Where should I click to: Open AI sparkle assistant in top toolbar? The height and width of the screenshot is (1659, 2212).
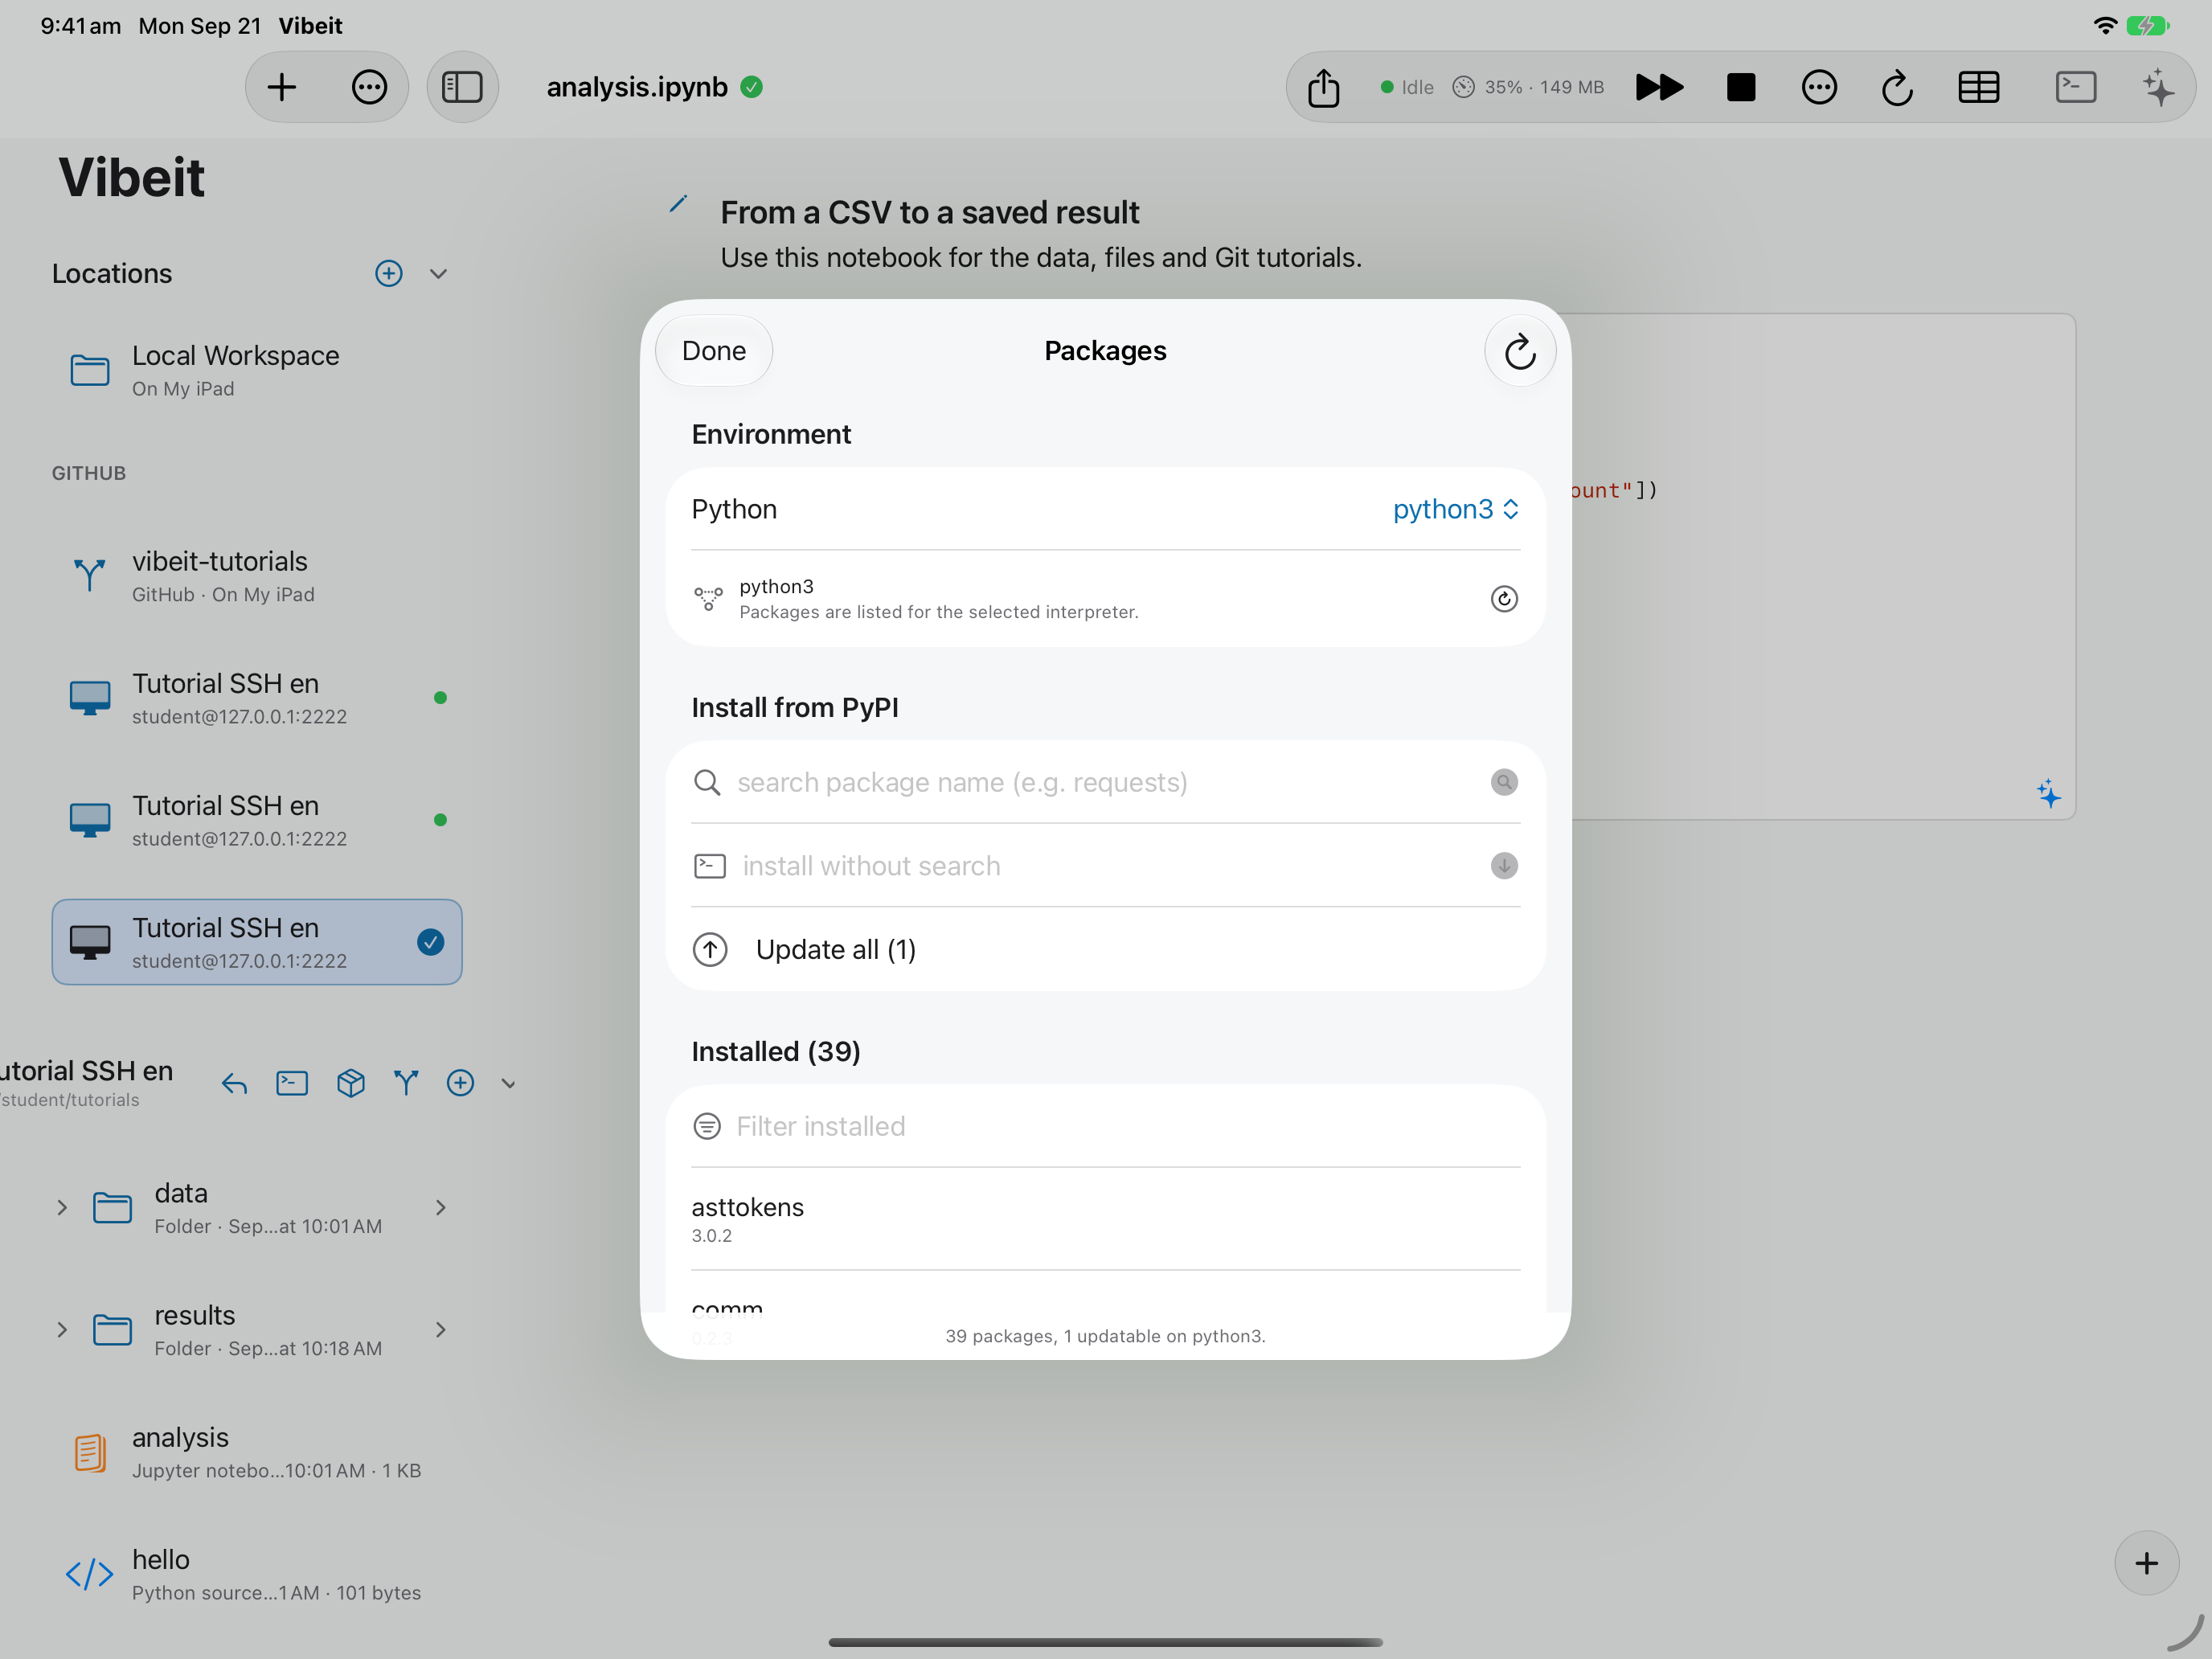pos(2159,87)
